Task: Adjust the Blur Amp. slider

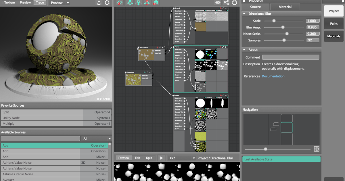Action: (283, 27)
